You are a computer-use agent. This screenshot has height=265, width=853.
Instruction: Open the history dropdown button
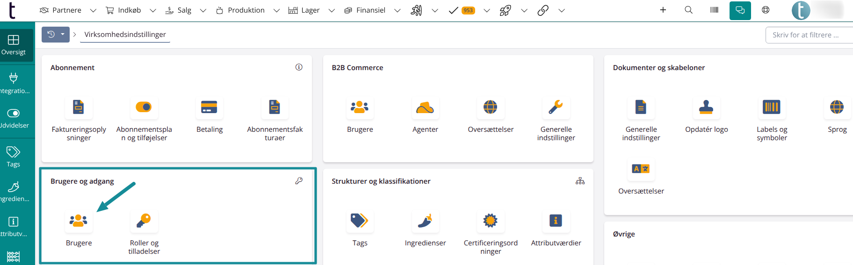(56, 35)
